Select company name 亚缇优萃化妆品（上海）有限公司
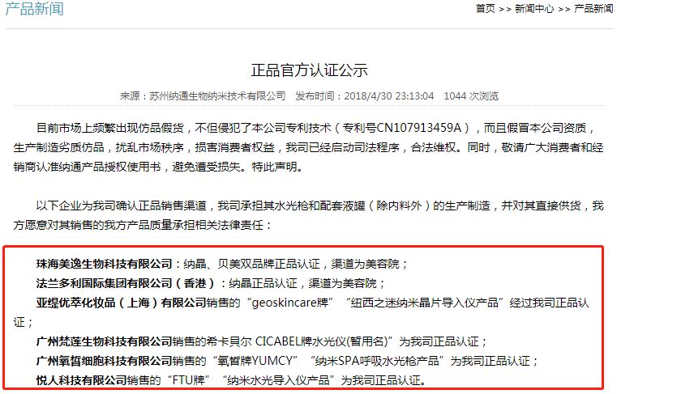Viewport: 681px width, 394px height. pyautogui.click(x=121, y=303)
